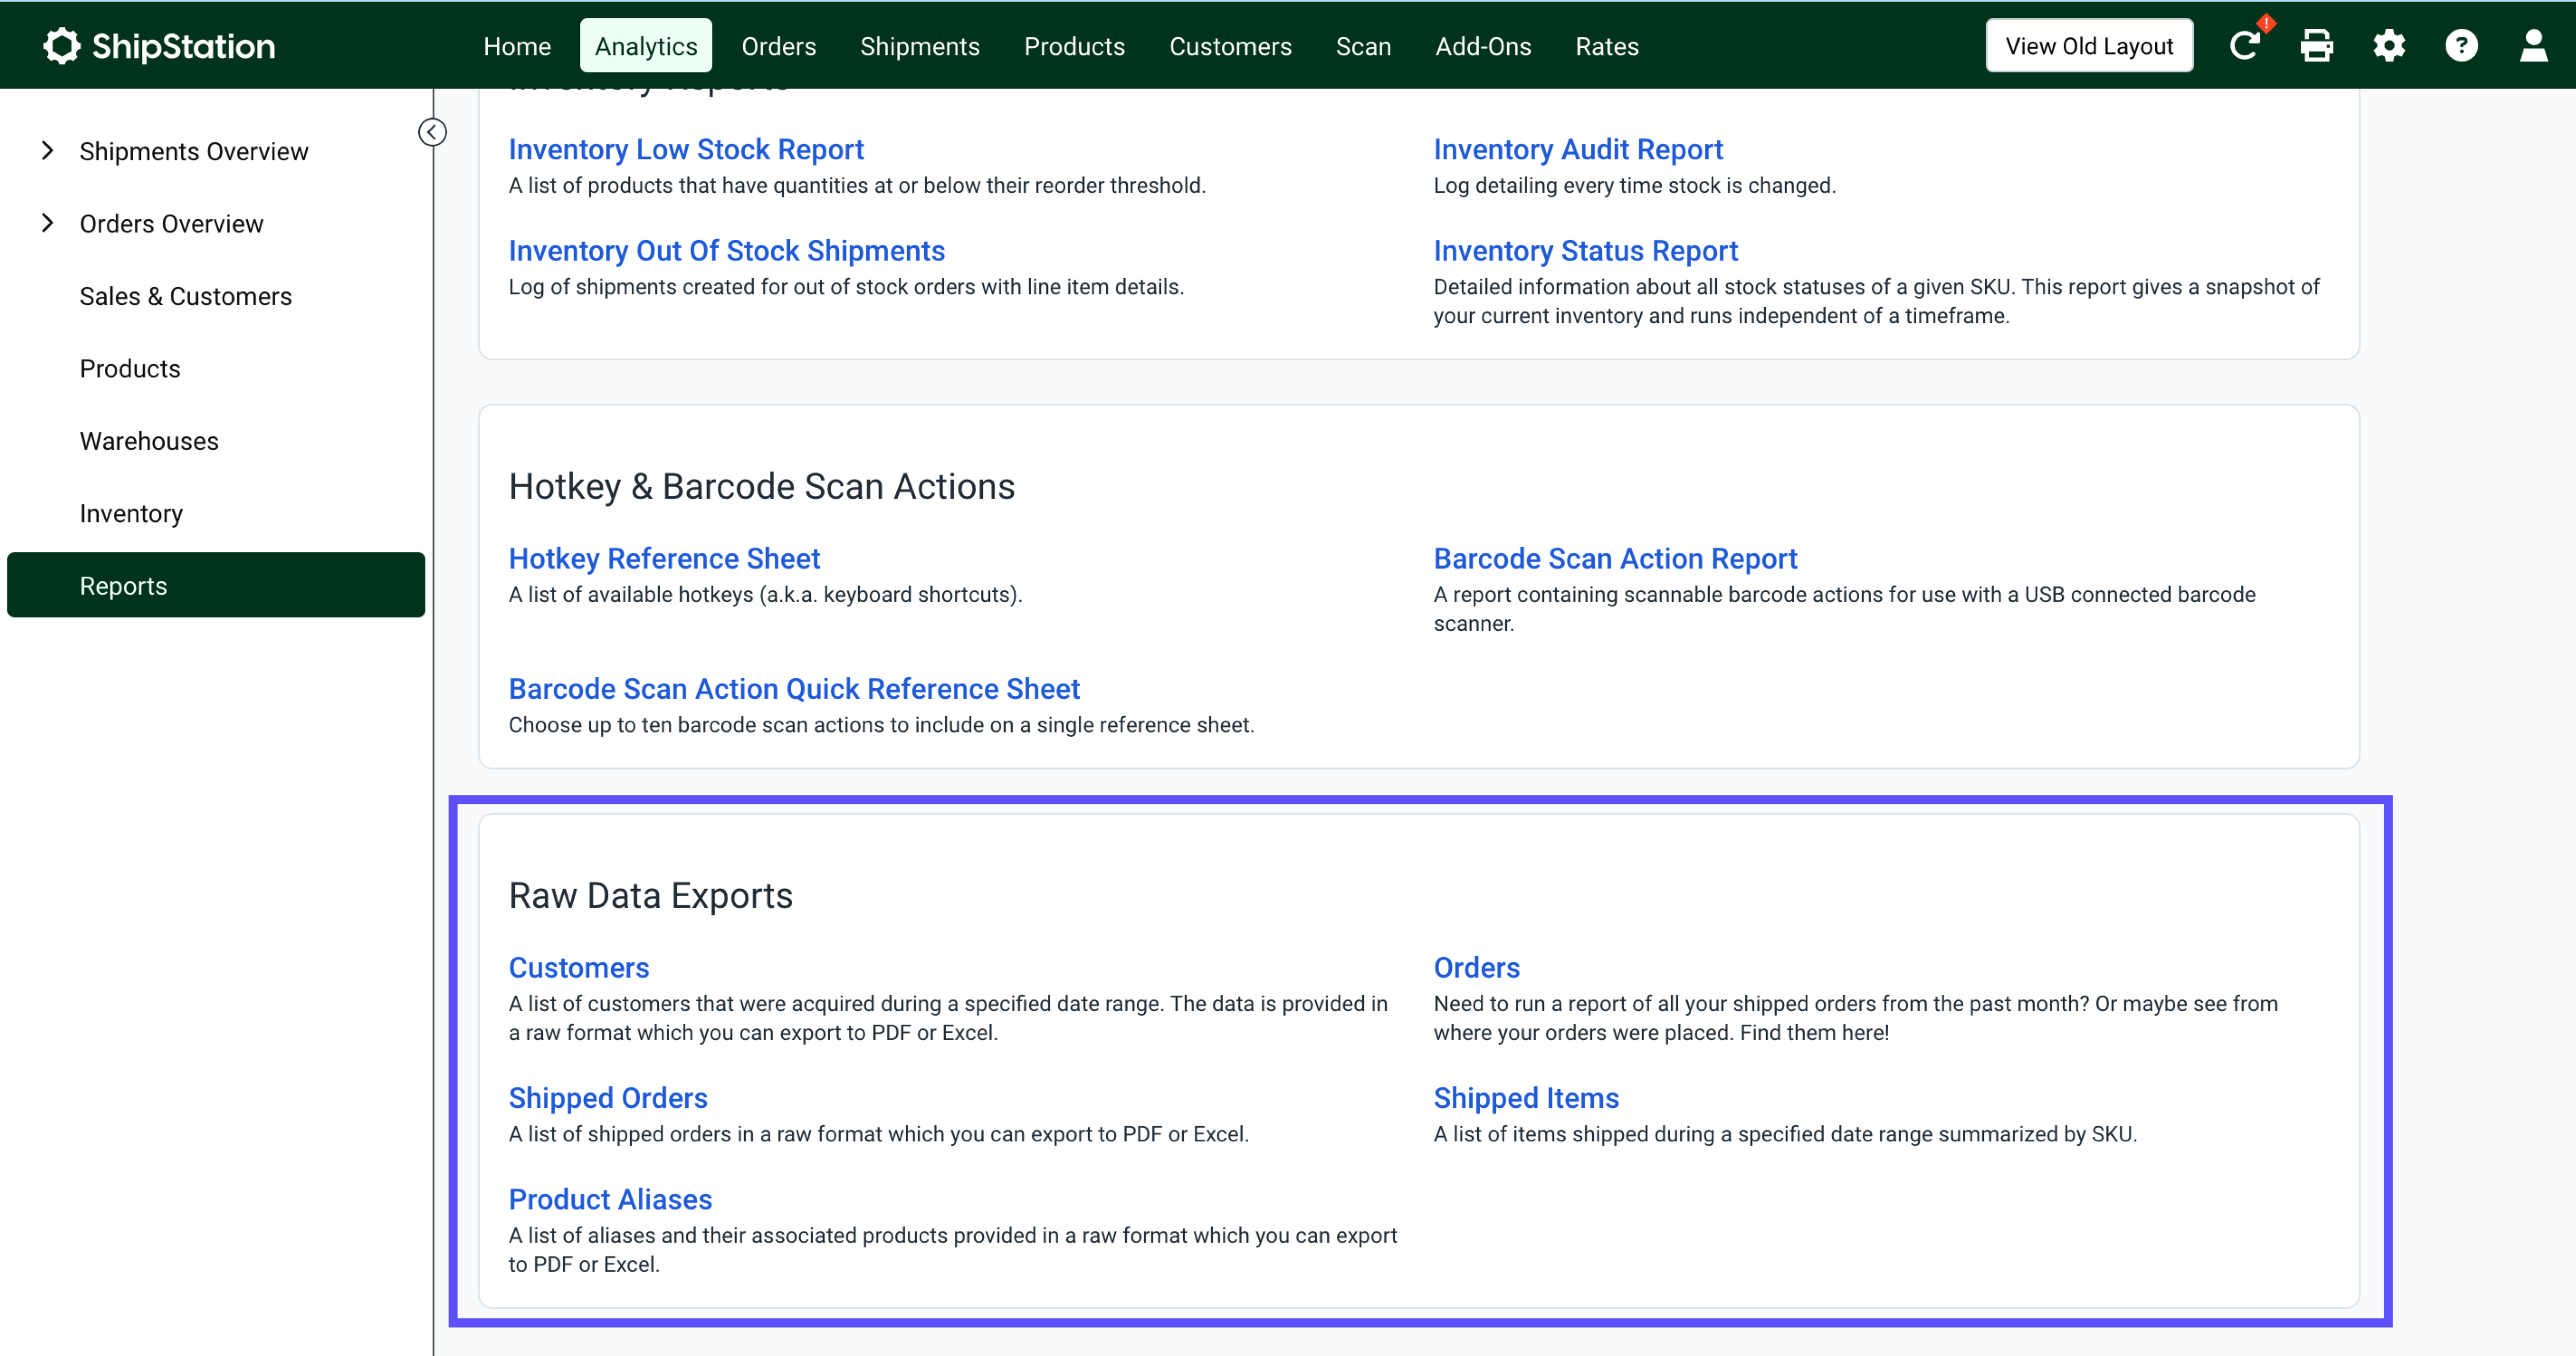Open the Add-Ons menu
Image resolution: width=2576 pixels, height=1356 pixels.
(x=1483, y=46)
